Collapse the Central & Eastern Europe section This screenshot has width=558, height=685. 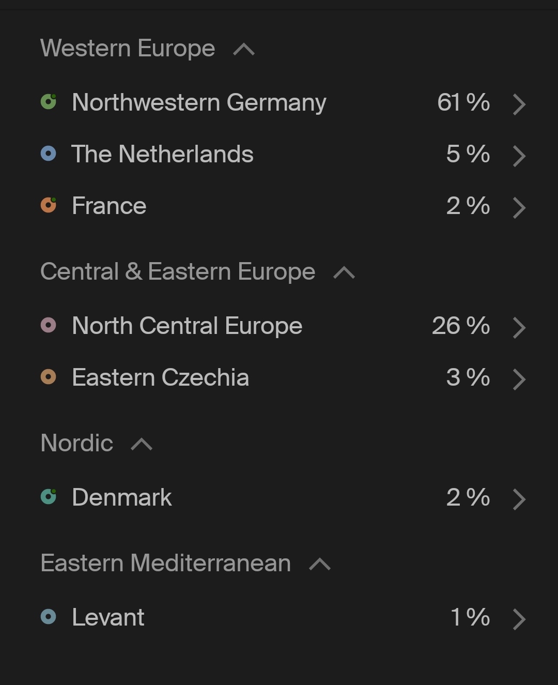pyautogui.click(x=344, y=273)
